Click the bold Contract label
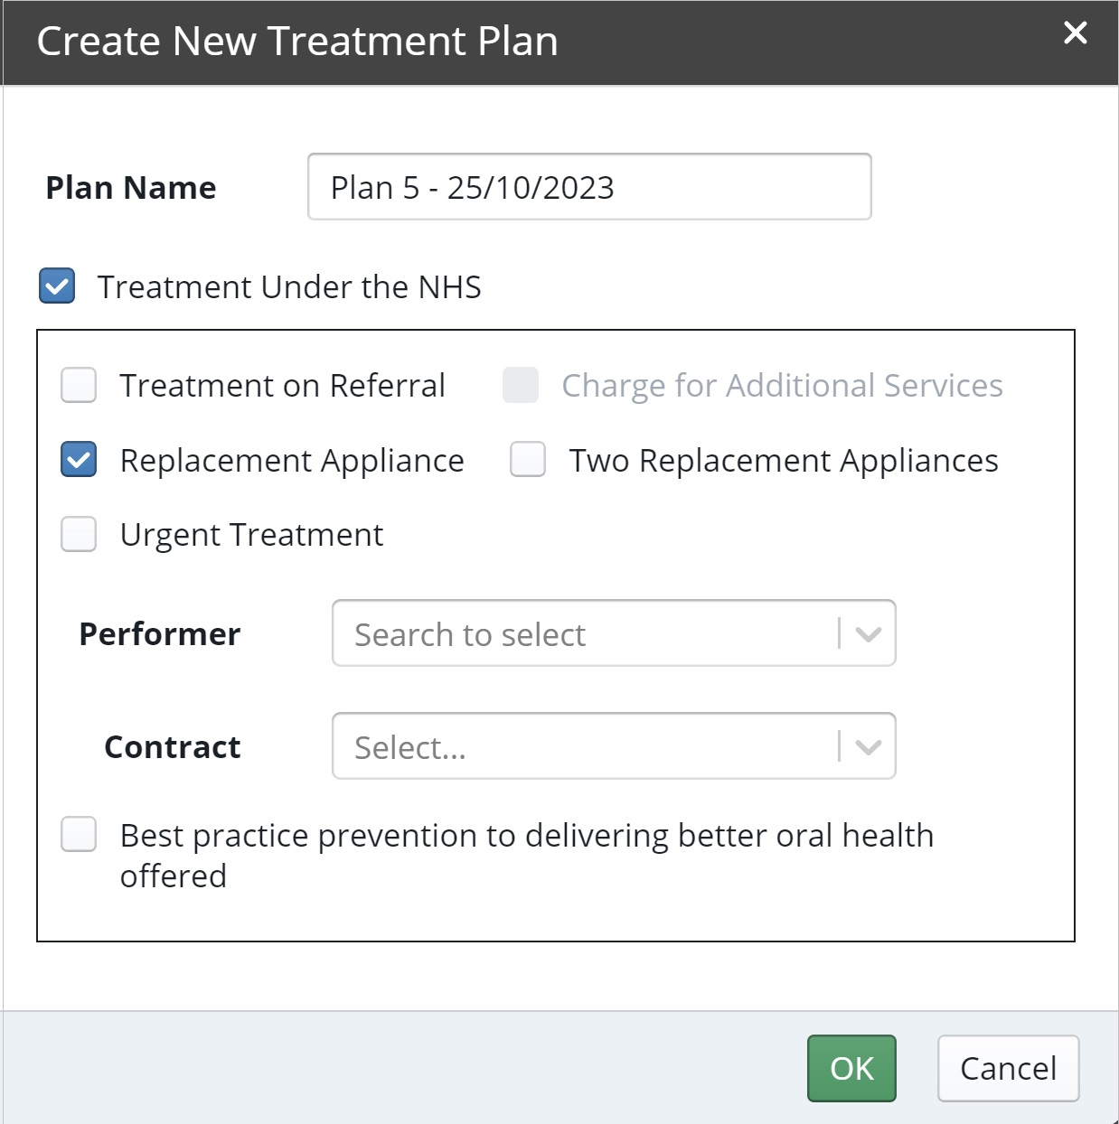The image size is (1119, 1124). (x=173, y=747)
